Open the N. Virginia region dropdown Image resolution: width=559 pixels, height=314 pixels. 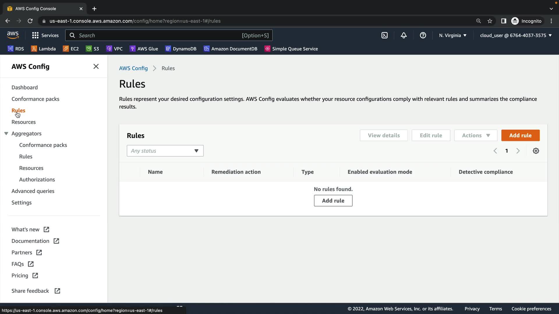(453, 35)
